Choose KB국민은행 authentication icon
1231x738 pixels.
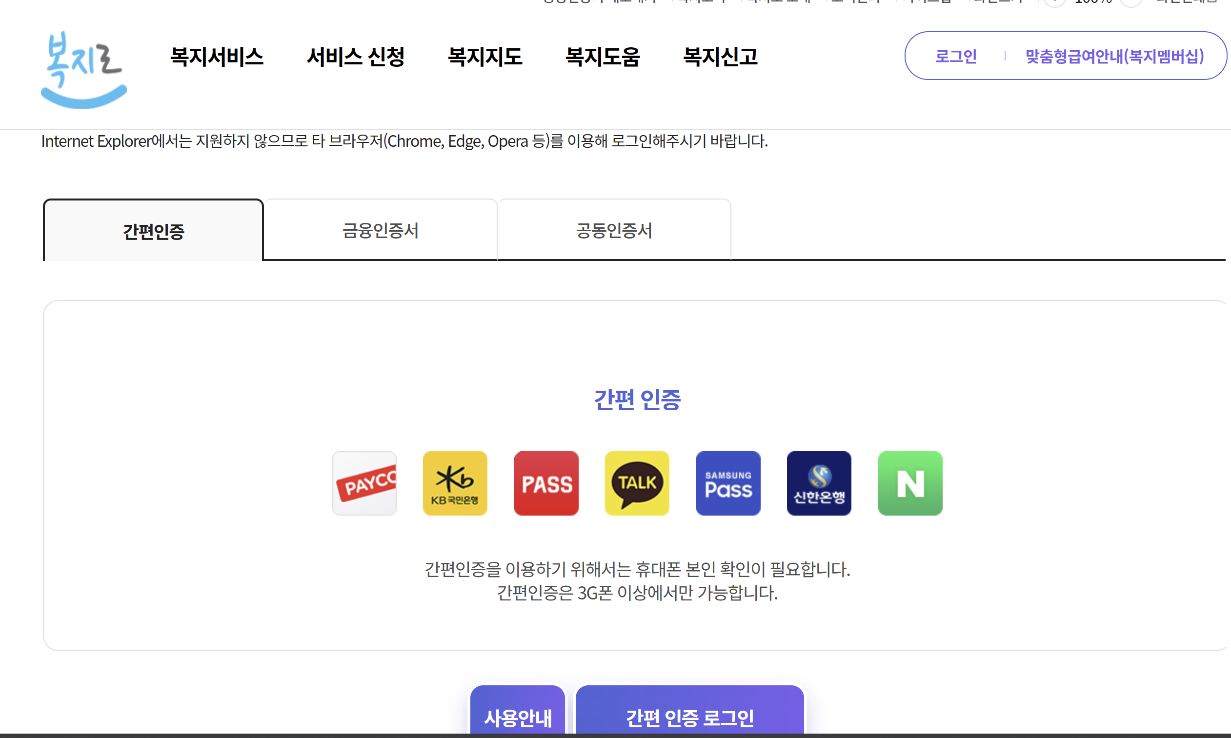455,483
